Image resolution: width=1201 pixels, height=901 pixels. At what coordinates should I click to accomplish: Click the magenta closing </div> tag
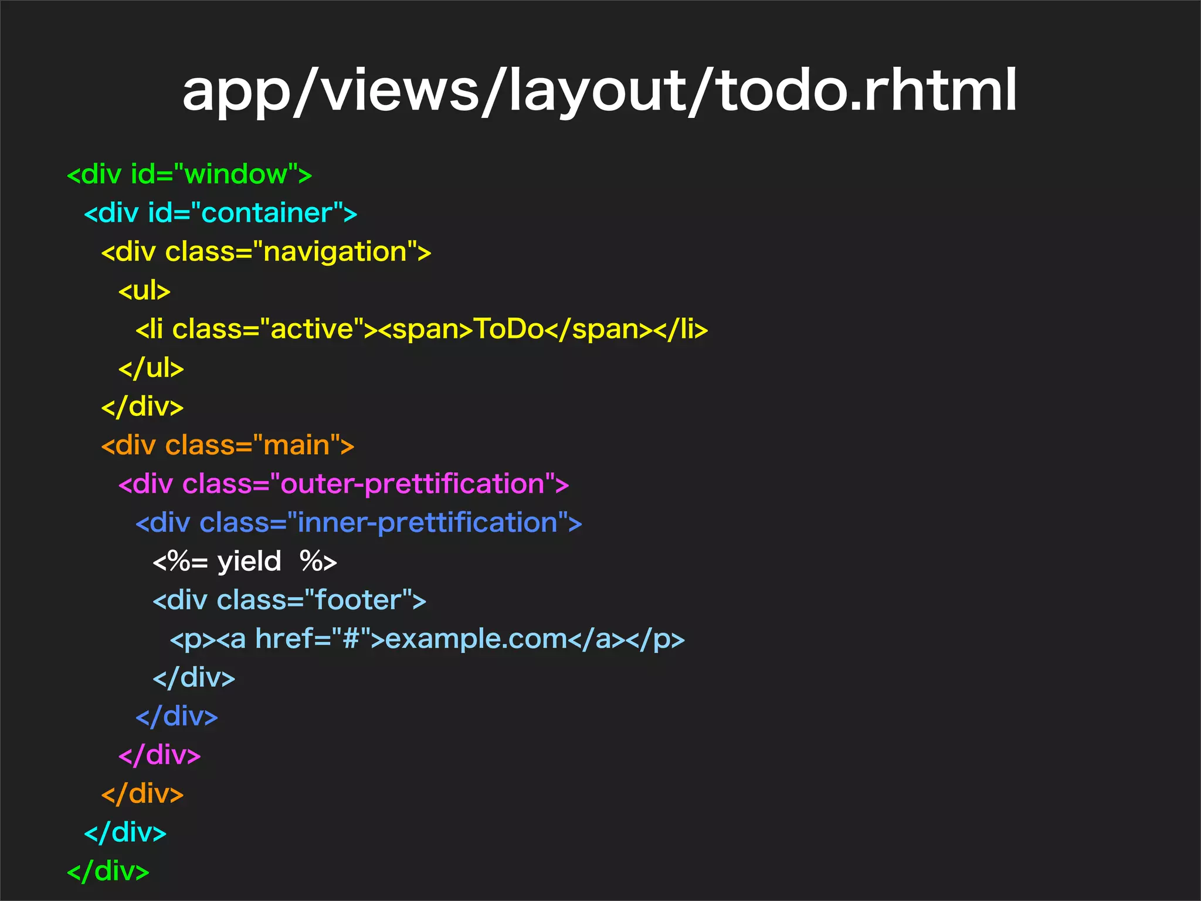point(160,755)
